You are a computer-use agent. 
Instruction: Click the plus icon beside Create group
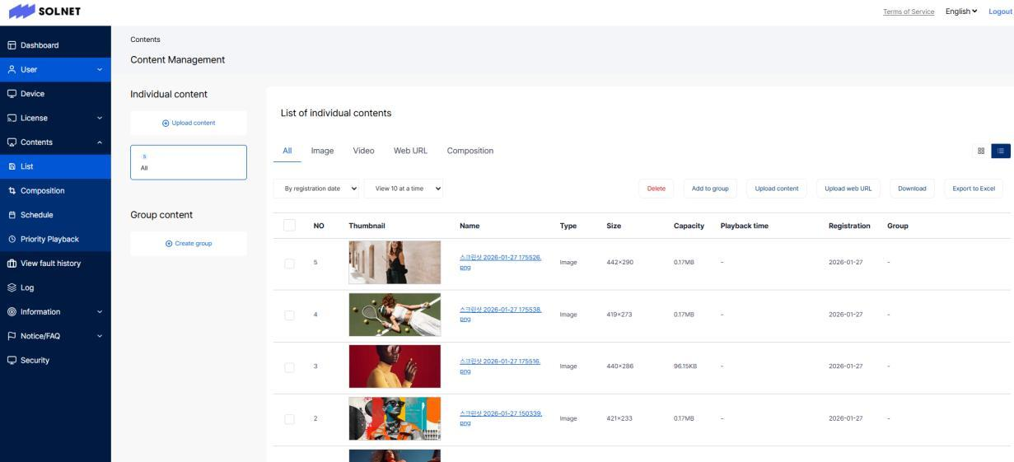point(169,244)
